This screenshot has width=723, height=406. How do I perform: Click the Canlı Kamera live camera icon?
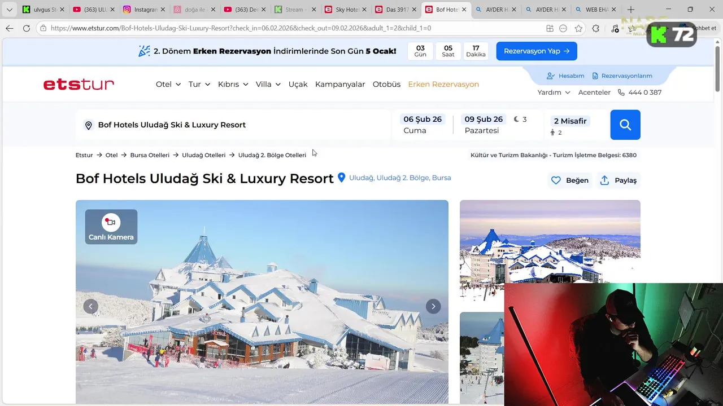coord(111,222)
